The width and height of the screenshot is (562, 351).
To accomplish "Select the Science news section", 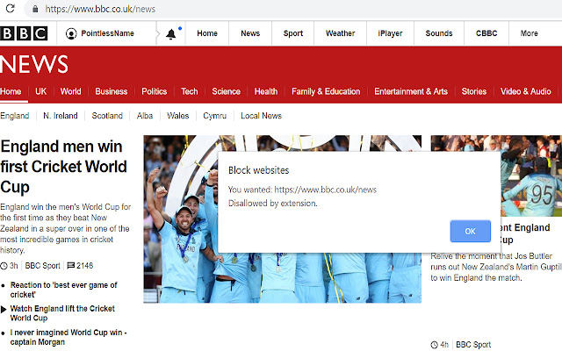I will pyautogui.click(x=227, y=91).
